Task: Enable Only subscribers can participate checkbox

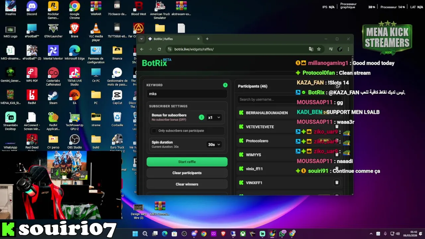Action: (154, 131)
